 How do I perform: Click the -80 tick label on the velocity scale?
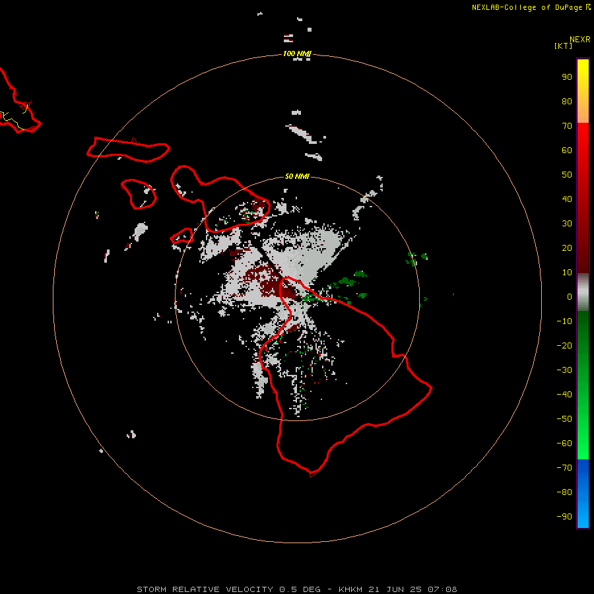coord(564,492)
